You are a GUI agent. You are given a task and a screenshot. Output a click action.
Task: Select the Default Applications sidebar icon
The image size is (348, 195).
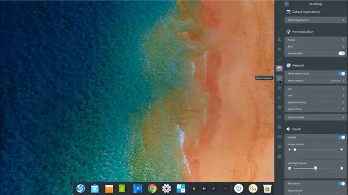279,68
